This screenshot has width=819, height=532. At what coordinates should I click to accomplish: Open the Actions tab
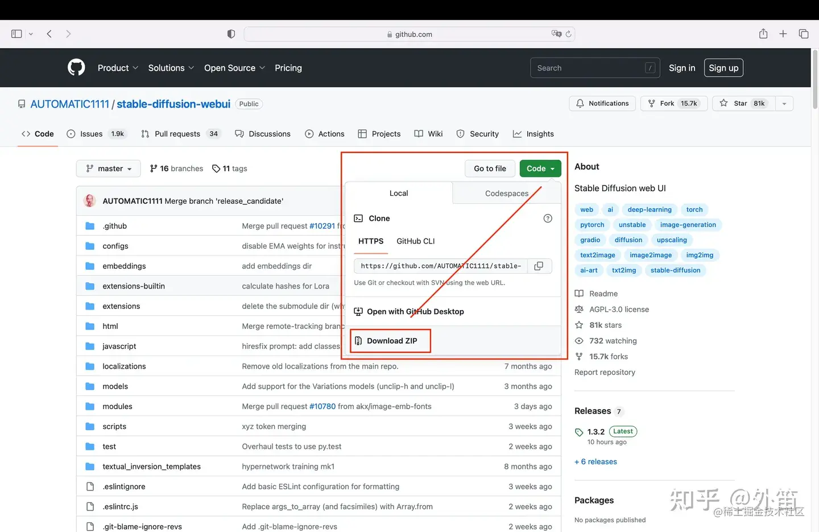(325, 134)
